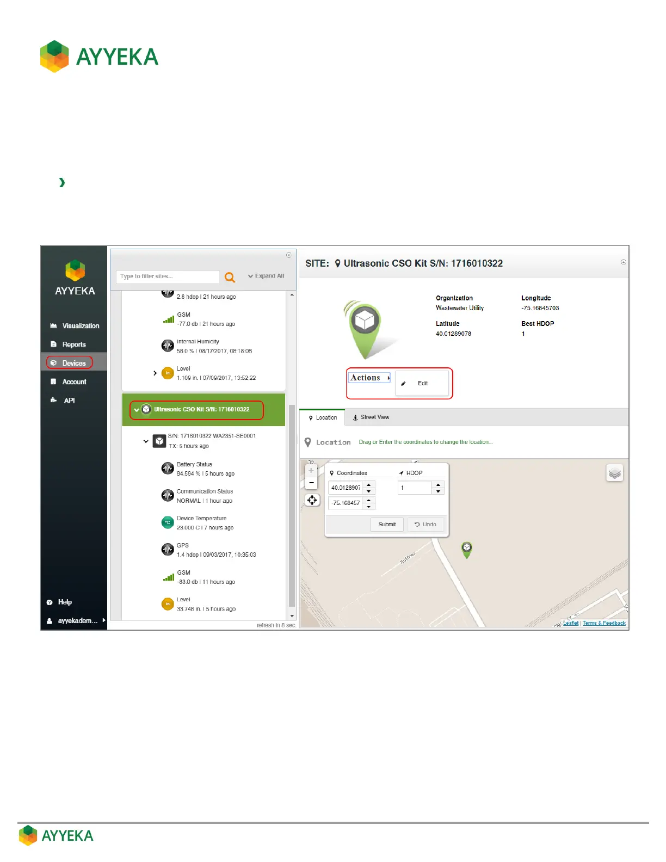
Task: Open the Reports sidebar section
Action: pos(68,344)
